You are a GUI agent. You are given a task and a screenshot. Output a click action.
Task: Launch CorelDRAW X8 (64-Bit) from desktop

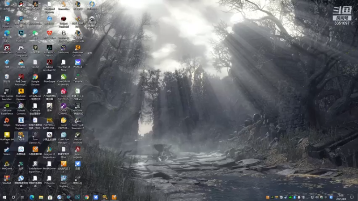(64, 80)
